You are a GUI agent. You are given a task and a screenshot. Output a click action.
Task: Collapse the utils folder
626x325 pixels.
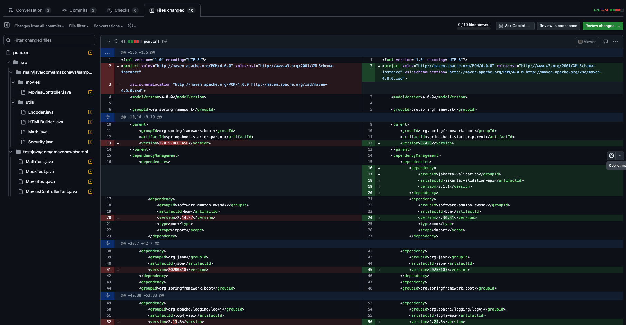tap(13, 102)
